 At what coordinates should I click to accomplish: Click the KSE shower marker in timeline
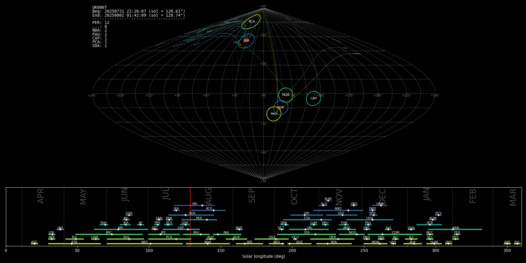[x=34, y=244]
